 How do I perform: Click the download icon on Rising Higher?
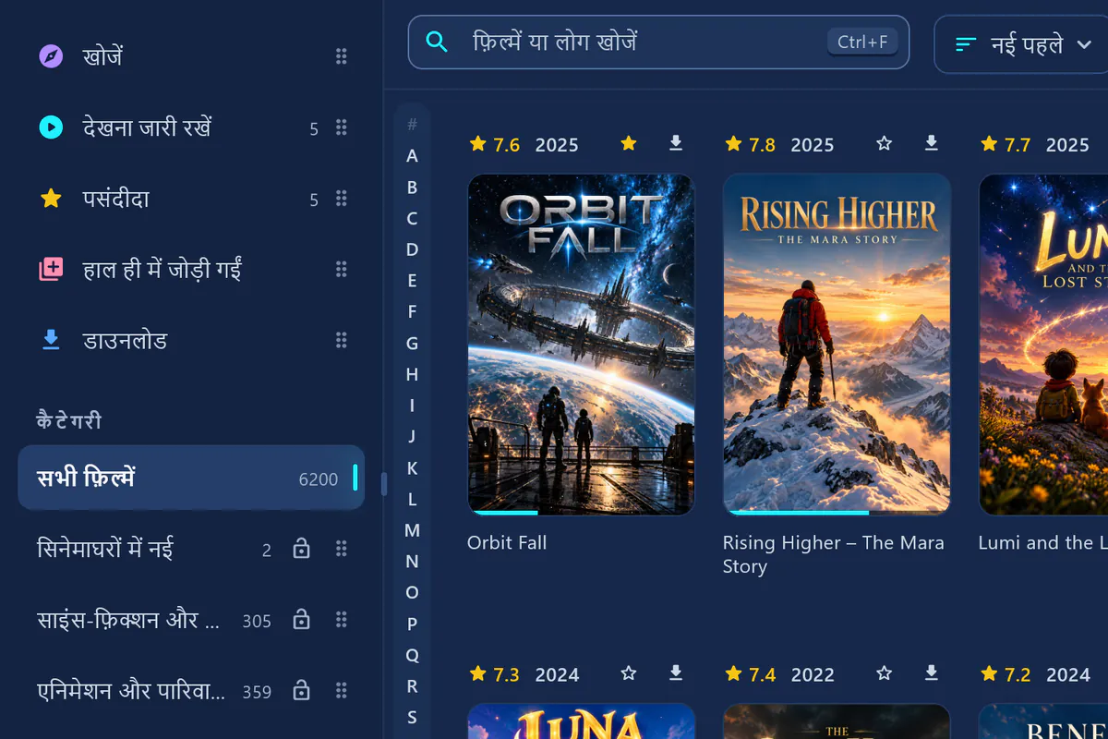pyautogui.click(x=932, y=143)
